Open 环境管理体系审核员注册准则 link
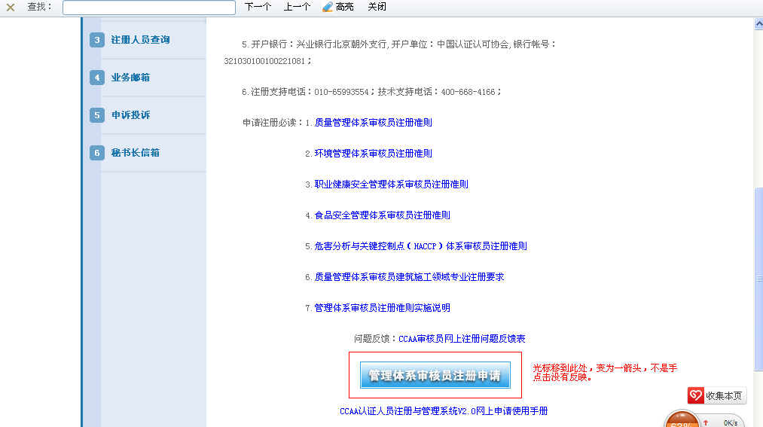Screen dimensions: 763x427 click(374, 154)
